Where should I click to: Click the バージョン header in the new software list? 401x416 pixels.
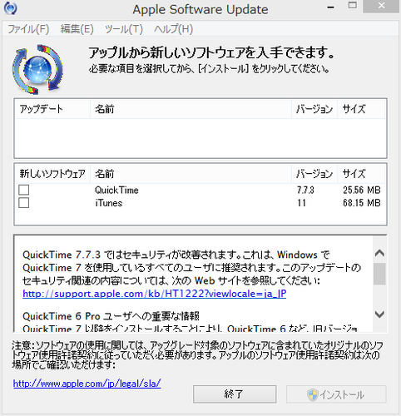pyautogui.click(x=314, y=174)
